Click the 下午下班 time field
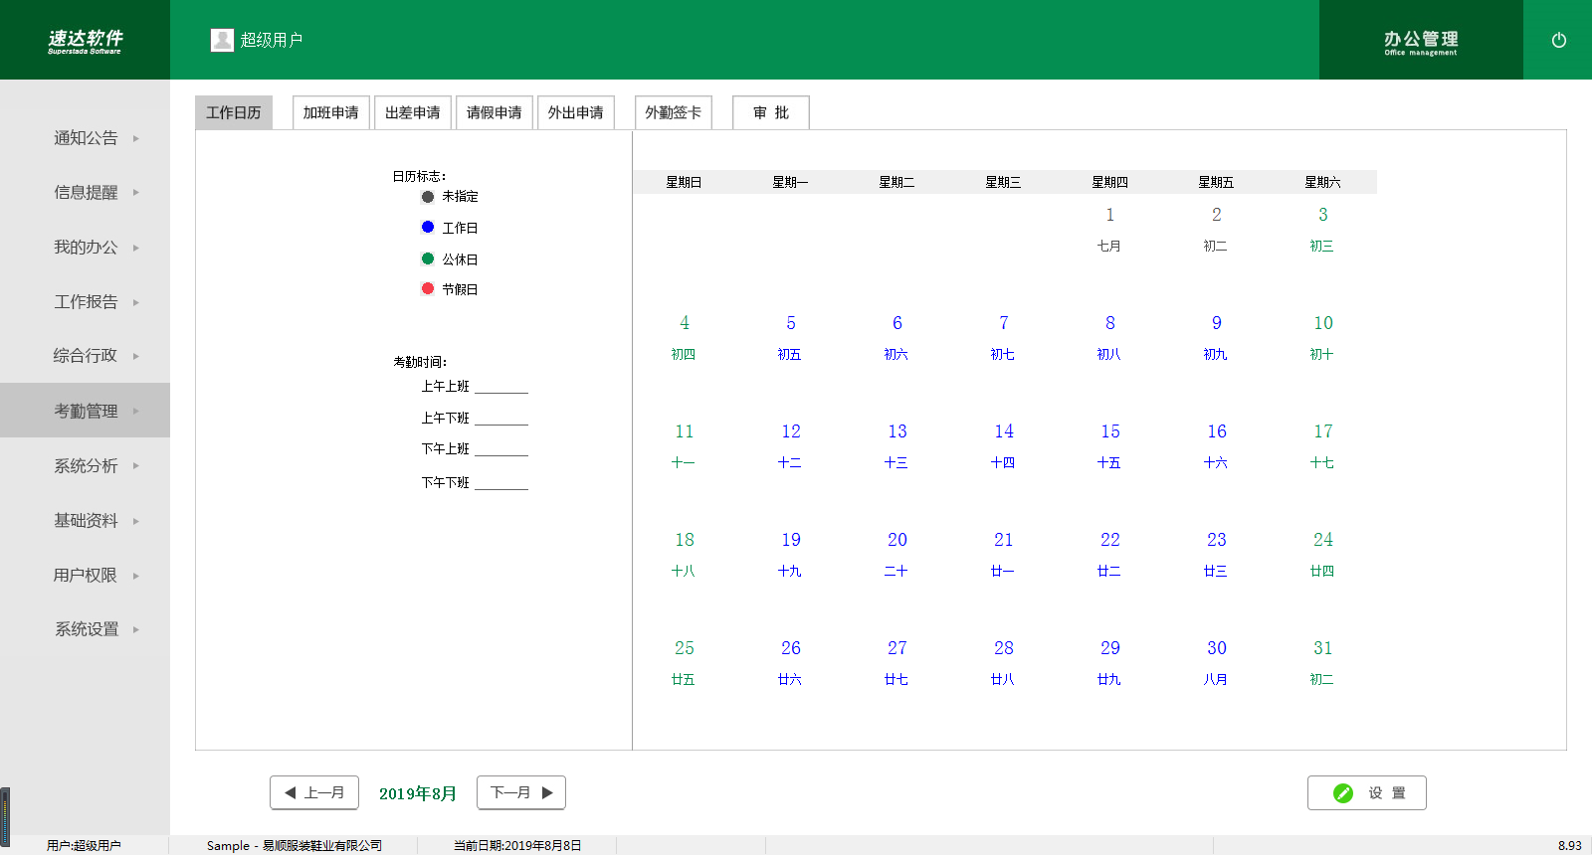Image resolution: width=1592 pixels, height=855 pixels. point(501,482)
